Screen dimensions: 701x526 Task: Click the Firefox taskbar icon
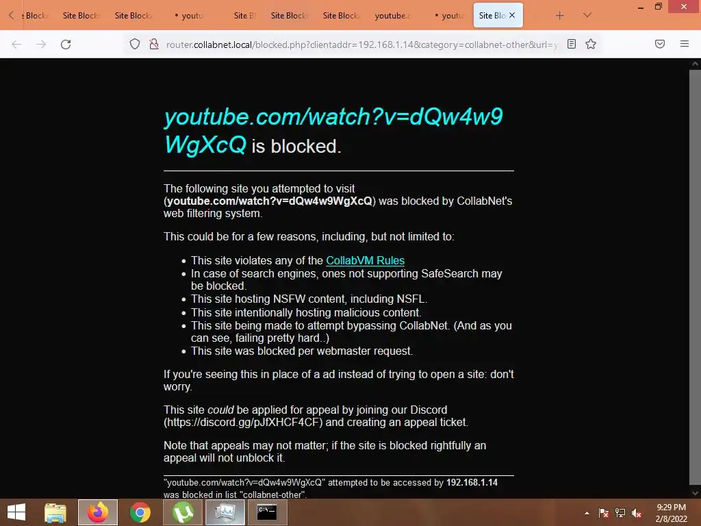click(98, 512)
